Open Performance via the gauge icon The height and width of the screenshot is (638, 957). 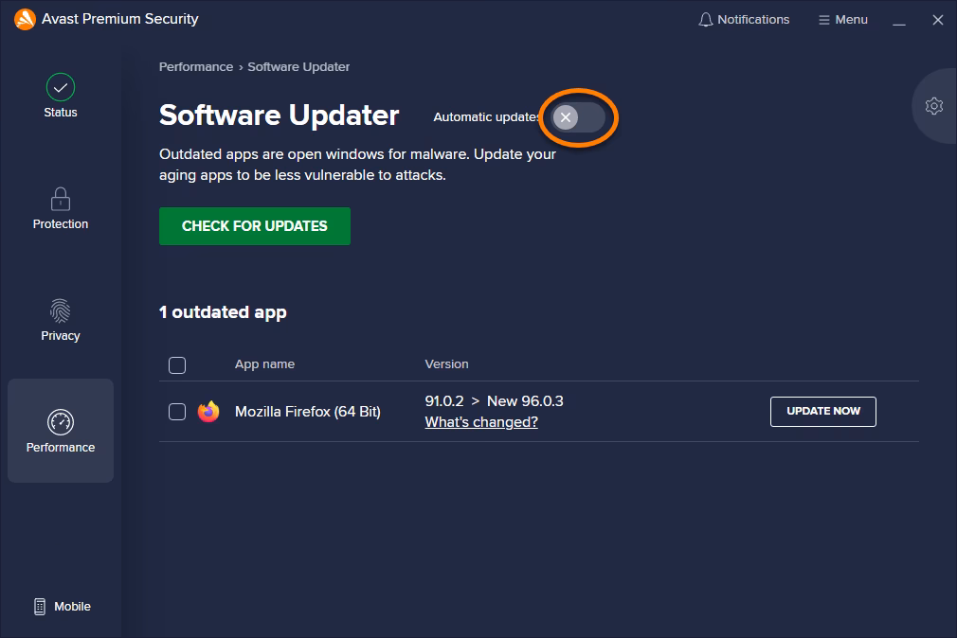coord(61,422)
